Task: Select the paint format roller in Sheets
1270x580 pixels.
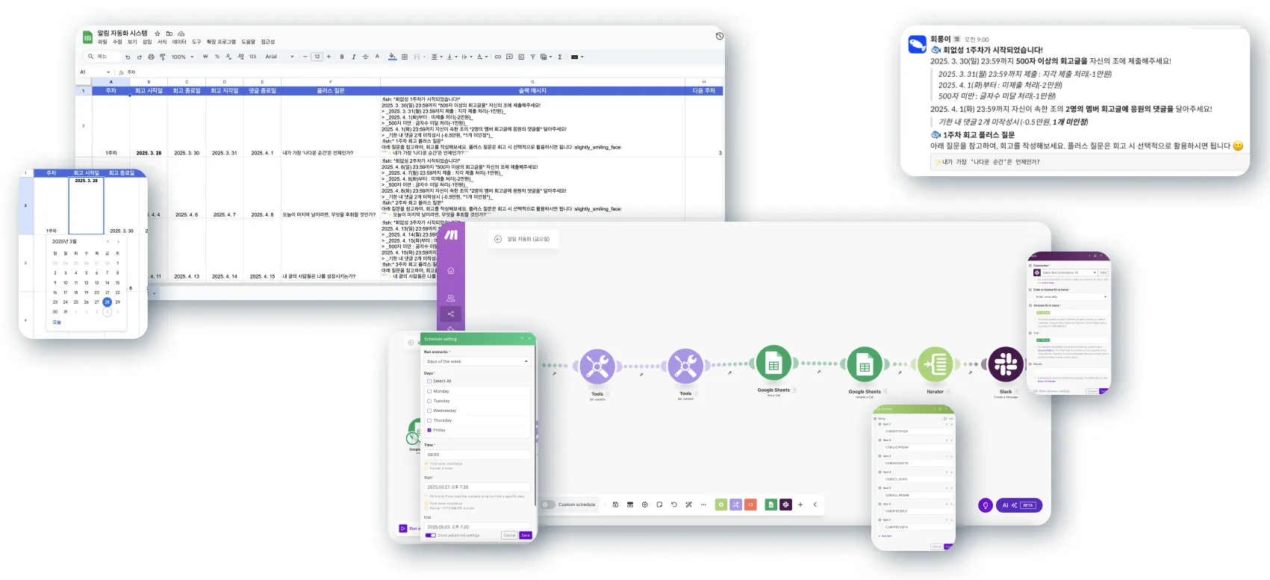Action: click(162, 57)
